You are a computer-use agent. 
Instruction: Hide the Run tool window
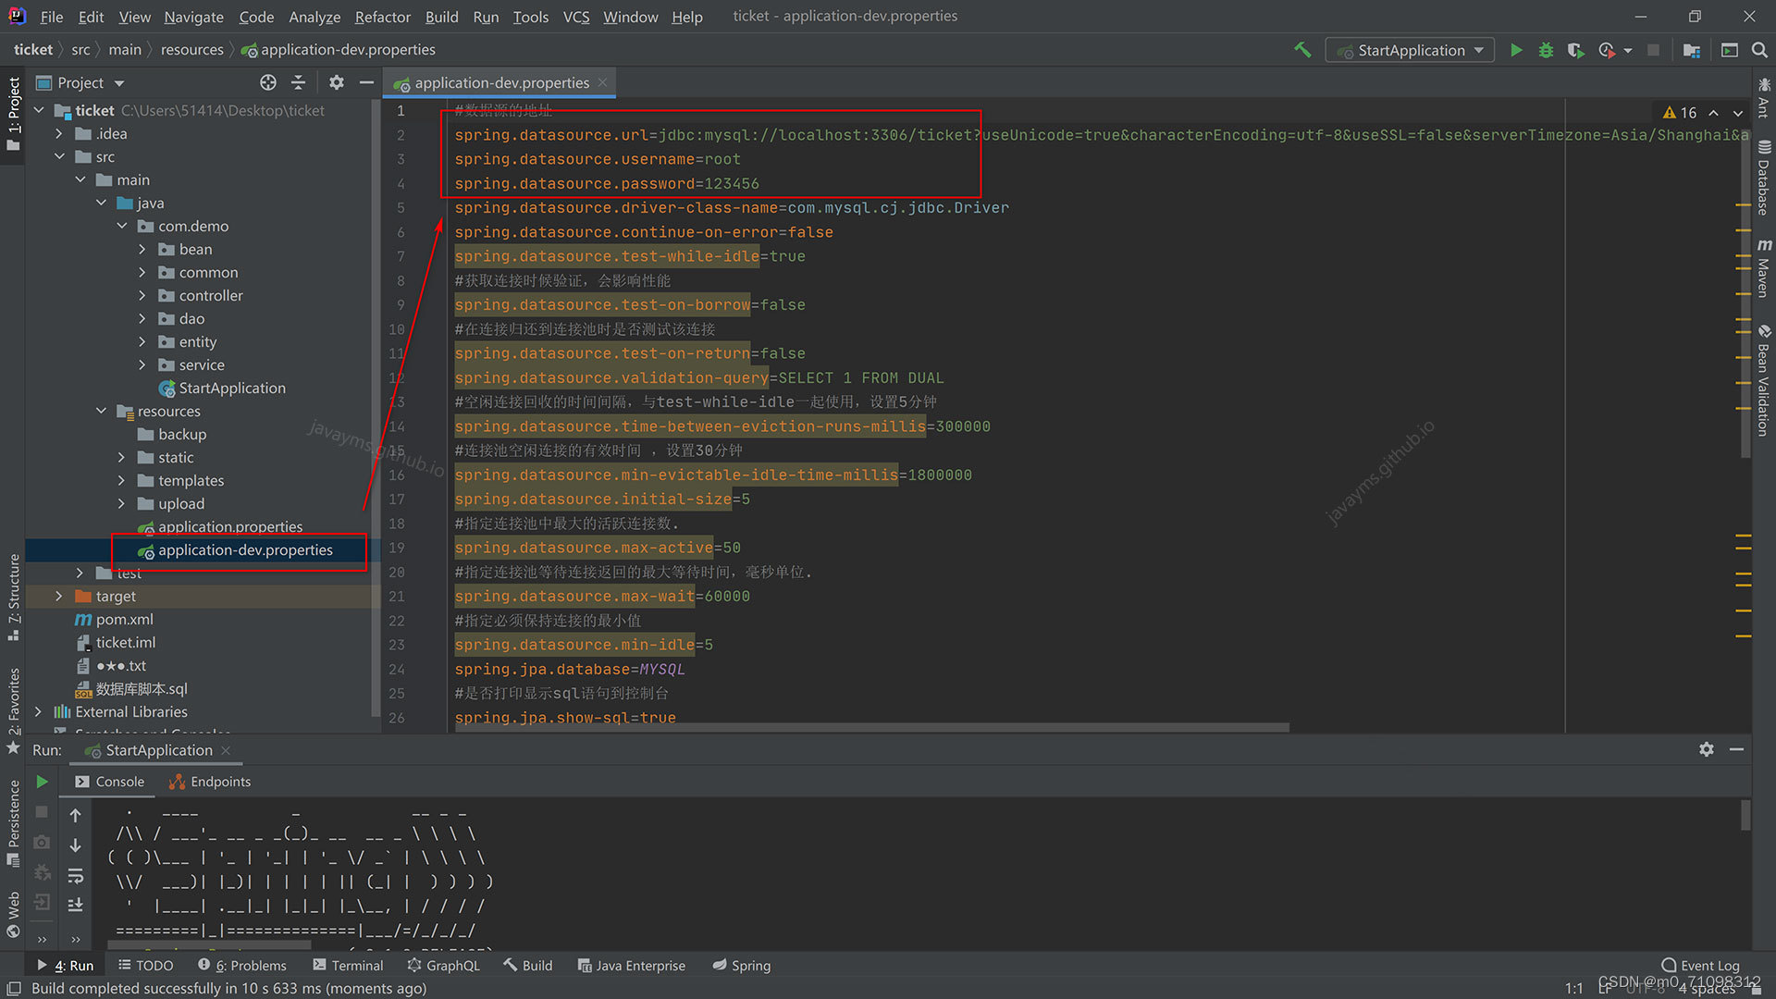point(1736,749)
